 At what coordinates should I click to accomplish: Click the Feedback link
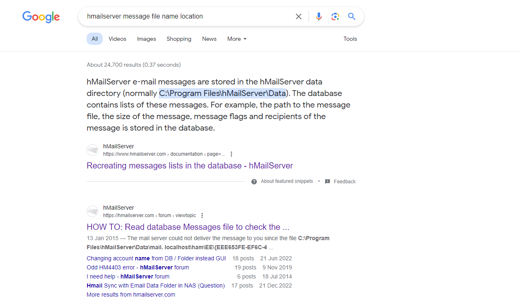pyautogui.click(x=345, y=181)
